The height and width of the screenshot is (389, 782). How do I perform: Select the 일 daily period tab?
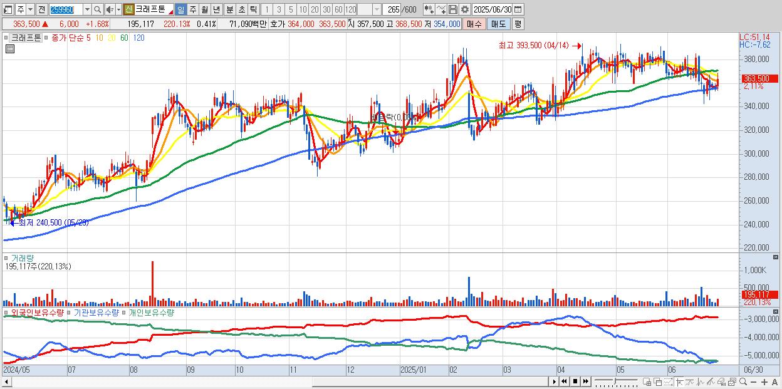point(180,9)
